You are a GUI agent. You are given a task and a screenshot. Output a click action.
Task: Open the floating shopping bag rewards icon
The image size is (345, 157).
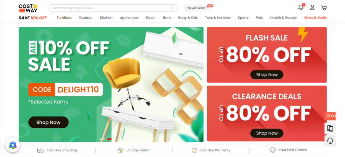13,145
